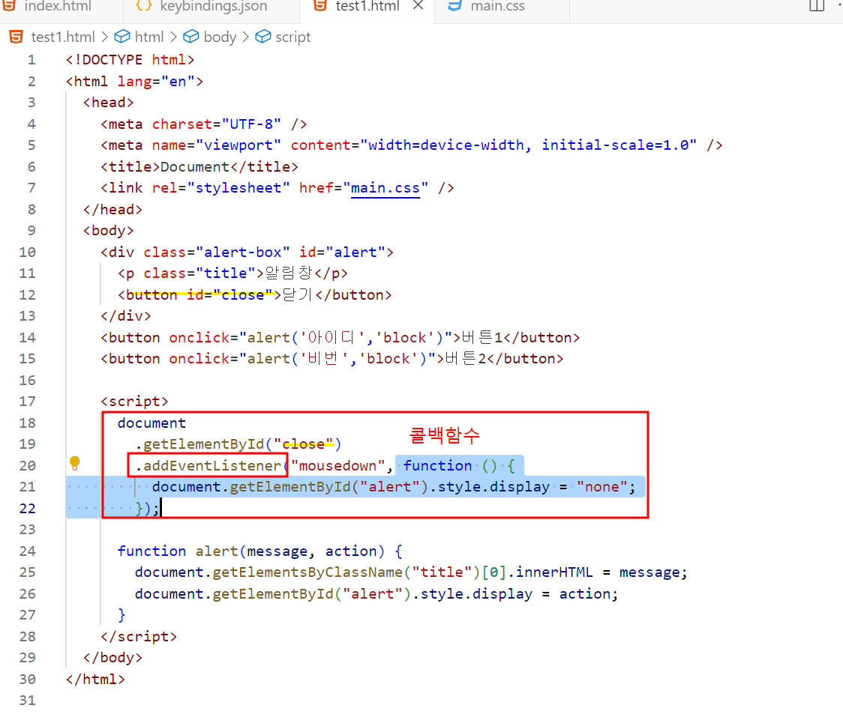Click the HTML file icon in breadcrumb
Image resolution: width=843 pixels, height=714 pixels.
tap(16, 37)
